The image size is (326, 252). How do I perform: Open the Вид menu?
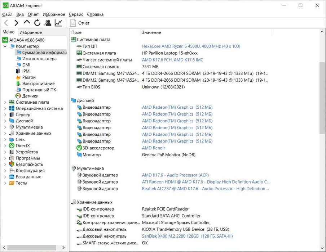pos(20,14)
